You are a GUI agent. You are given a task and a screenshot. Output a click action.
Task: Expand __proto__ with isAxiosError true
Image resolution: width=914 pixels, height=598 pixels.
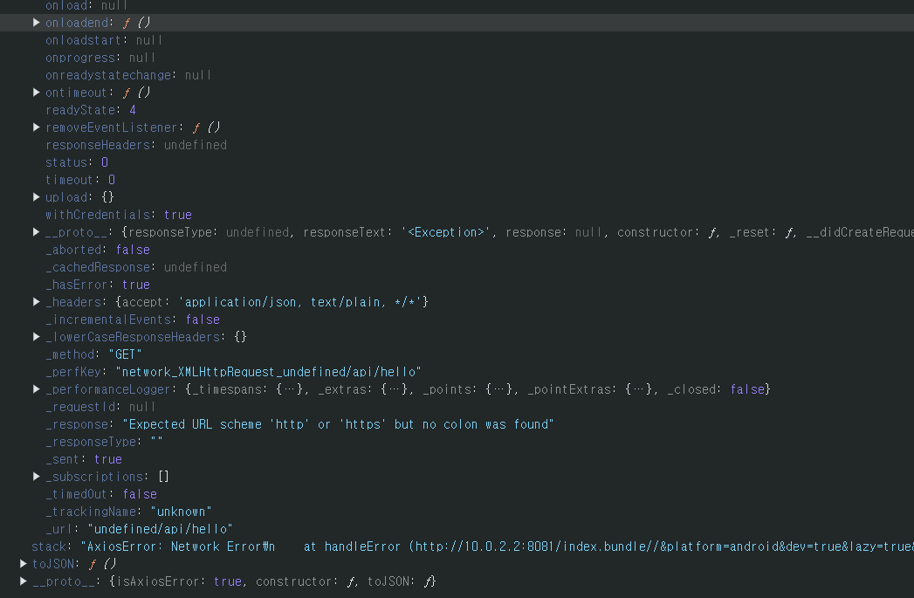click(x=23, y=581)
